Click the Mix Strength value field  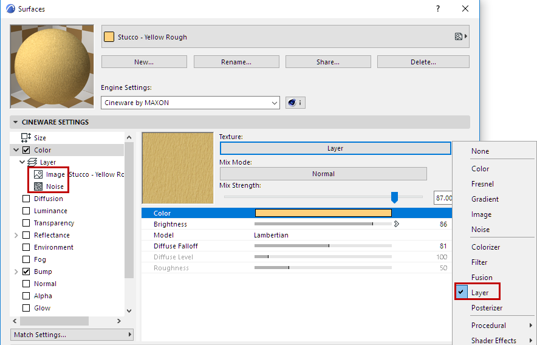pyautogui.click(x=443, y=197)
